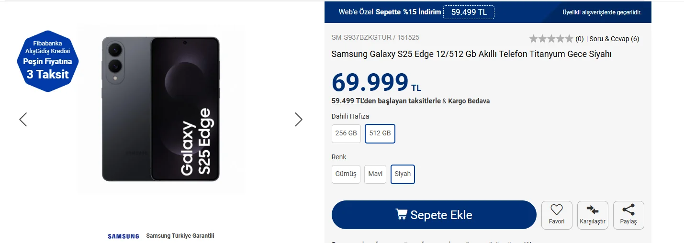Click the Favori heart icon
The width and height of the screenshot is (684, 243).
click(556, 210)
